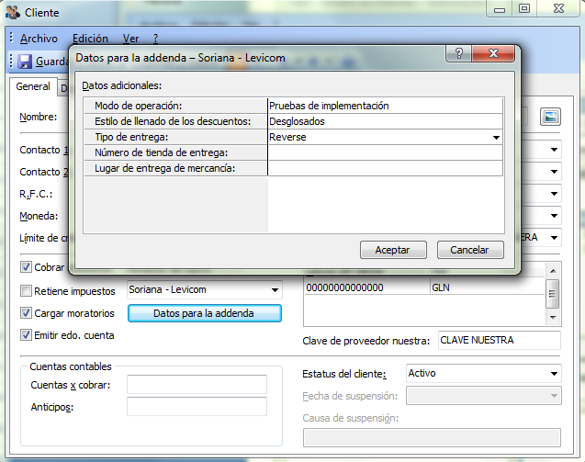Select the 00000000000000 cell in the list
Screen dimensions: 585x462
click(x=367, y=287)
